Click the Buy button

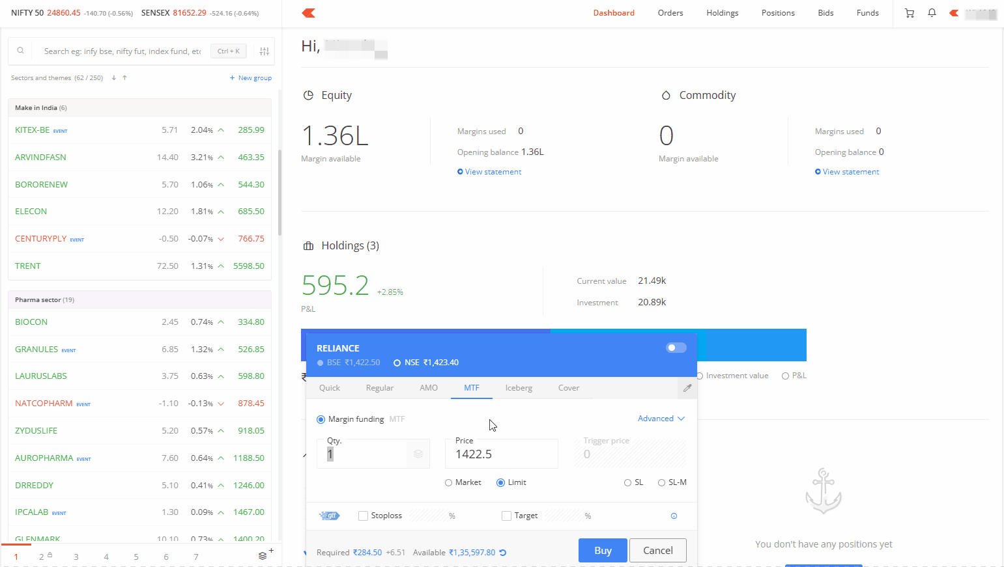click(603, 550)
